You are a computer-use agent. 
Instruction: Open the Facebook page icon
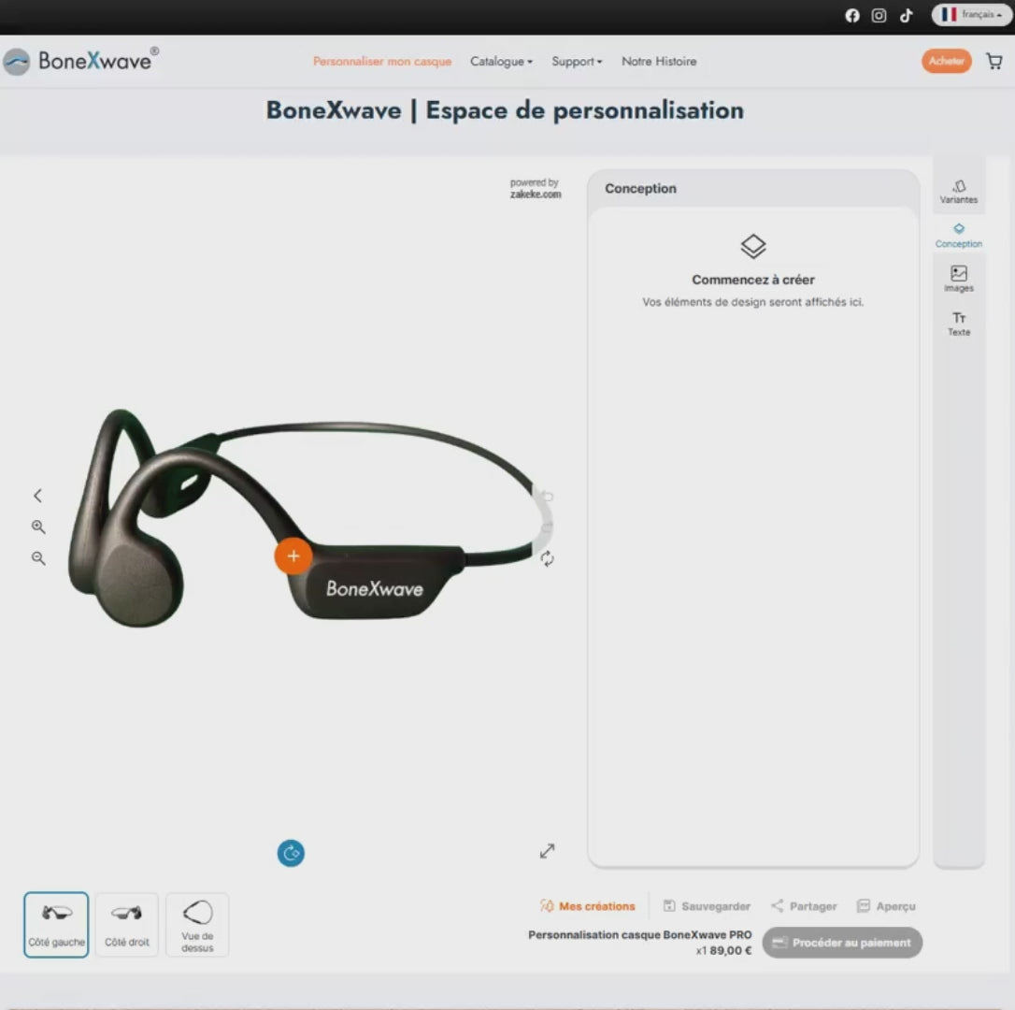point(851,15)
